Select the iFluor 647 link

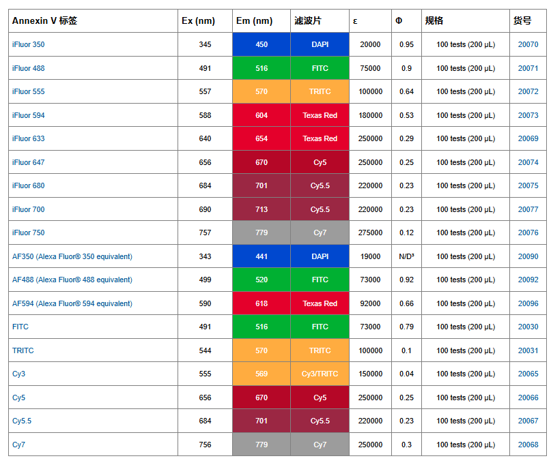click(29, 162)
